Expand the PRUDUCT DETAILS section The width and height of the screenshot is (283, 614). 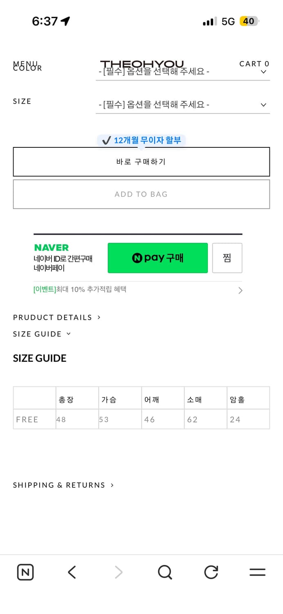click(x=57, y=317)
